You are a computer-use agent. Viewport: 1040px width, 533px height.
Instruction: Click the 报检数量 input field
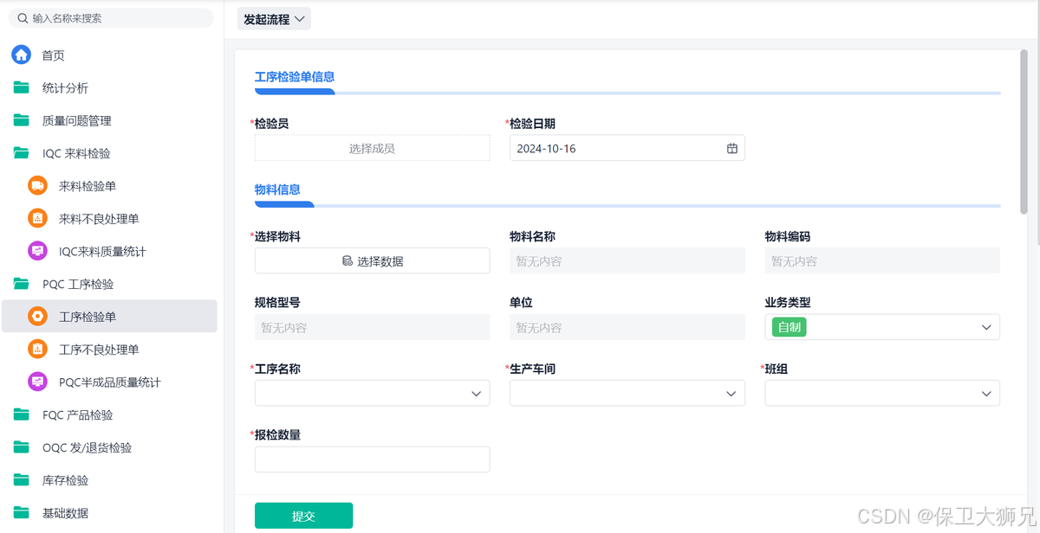tap(372, 459)
